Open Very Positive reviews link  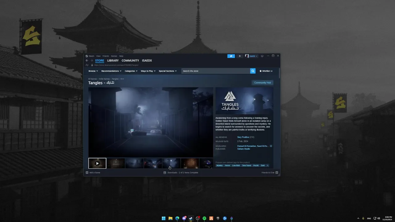point(243,137)
